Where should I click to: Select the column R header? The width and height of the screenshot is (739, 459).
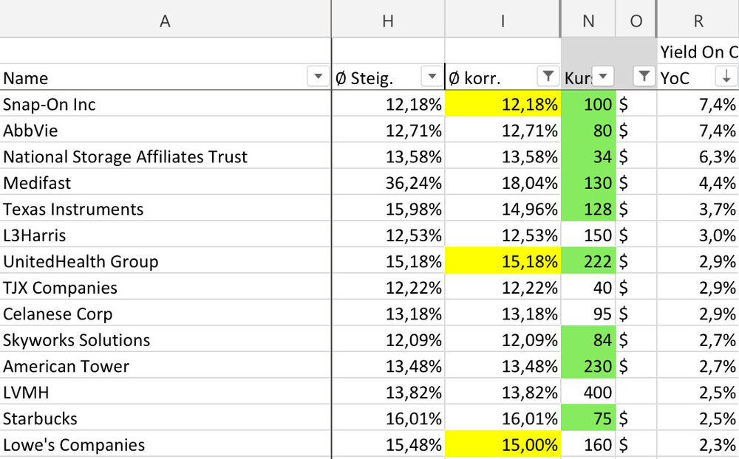tap(698, 21)
